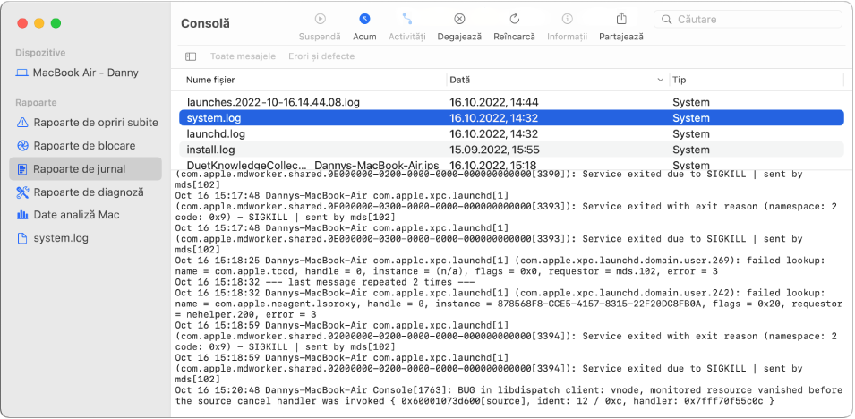Click the search magnifier icon
855x419 pixels.
(666, 20)
